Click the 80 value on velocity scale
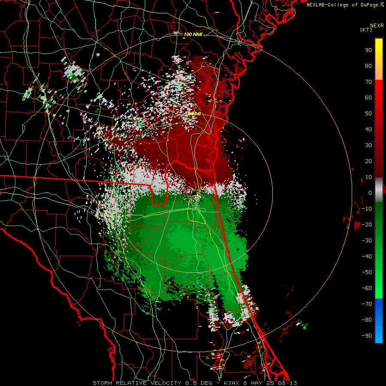 click(x=368, y=66)
